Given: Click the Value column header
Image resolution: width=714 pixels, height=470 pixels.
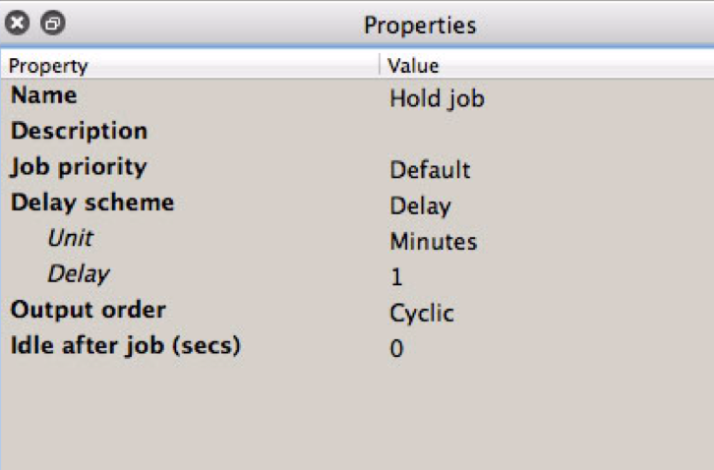Looking at the screenshot, I should [547, 66].
